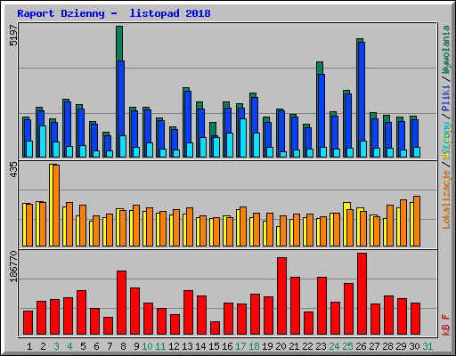Viewport: 456px width, 356px height.
Task: Select the 186770 y-axis value
Action: pyautogui.click(x=13, y=266)
